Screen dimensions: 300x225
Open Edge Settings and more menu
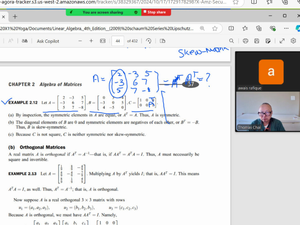click(286, 28)
